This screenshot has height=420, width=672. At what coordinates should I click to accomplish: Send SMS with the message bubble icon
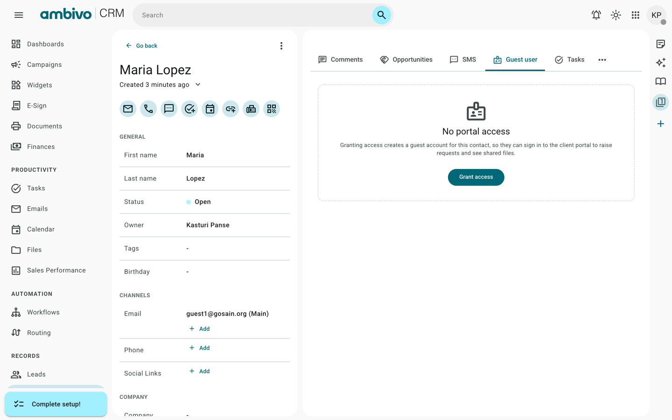point(169,109)
